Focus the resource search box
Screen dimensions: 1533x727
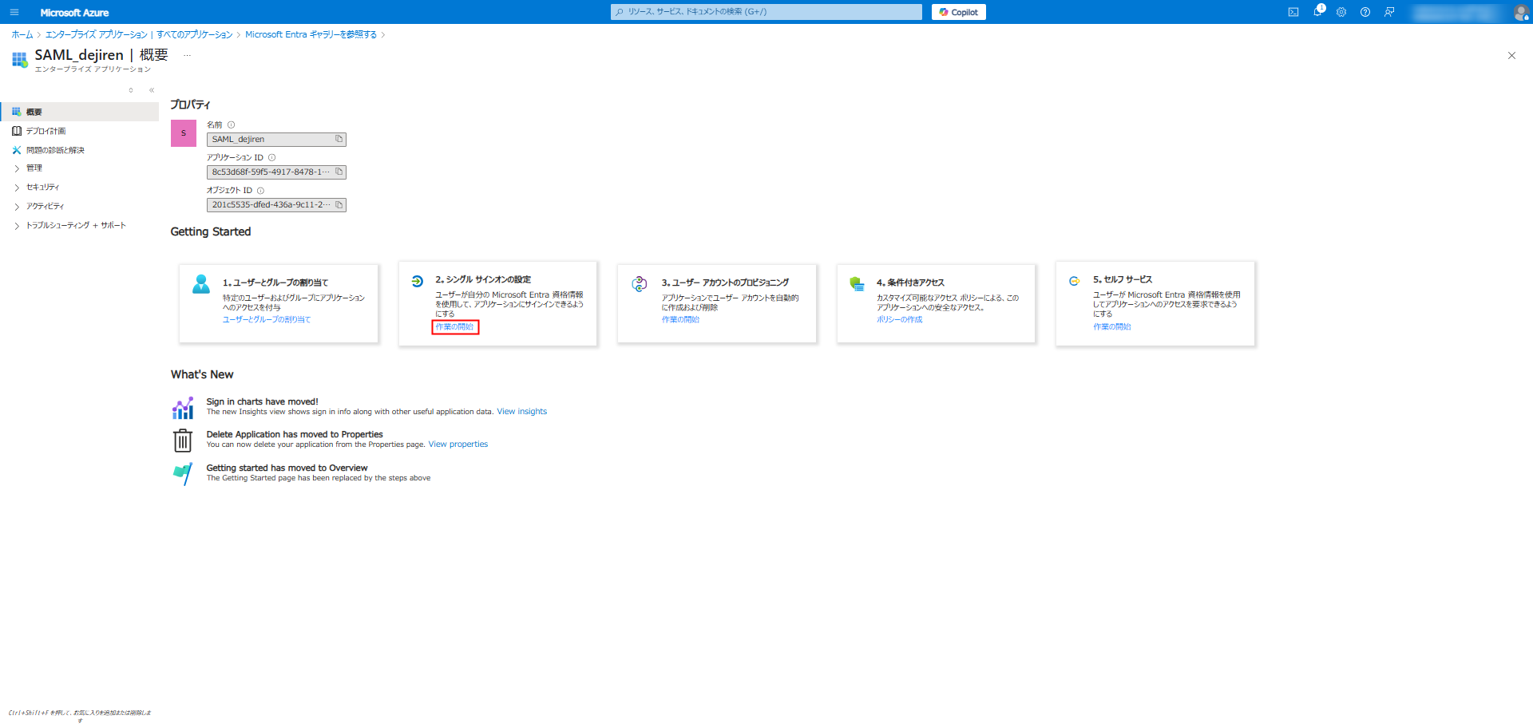pos(766,12)
